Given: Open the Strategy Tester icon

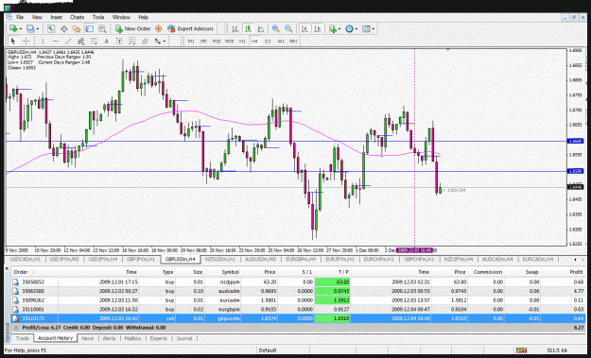Looking at the screenshot, I should tap(102, 28).
